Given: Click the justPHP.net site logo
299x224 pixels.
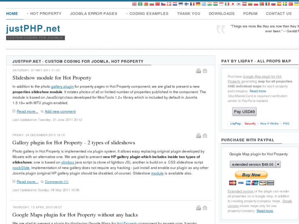Looking at the screenshot, I should point(33,29).
